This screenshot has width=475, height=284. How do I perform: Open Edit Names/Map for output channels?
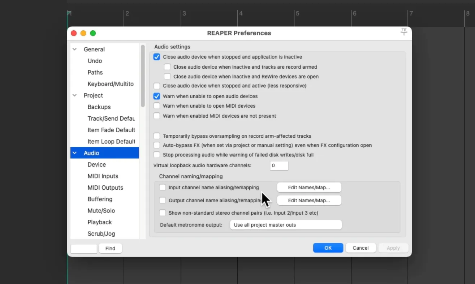(x=309, y=200)
